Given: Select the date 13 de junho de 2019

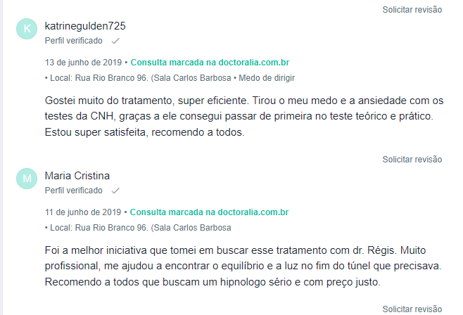Looking at the screenshot, I should pos(83,63).
